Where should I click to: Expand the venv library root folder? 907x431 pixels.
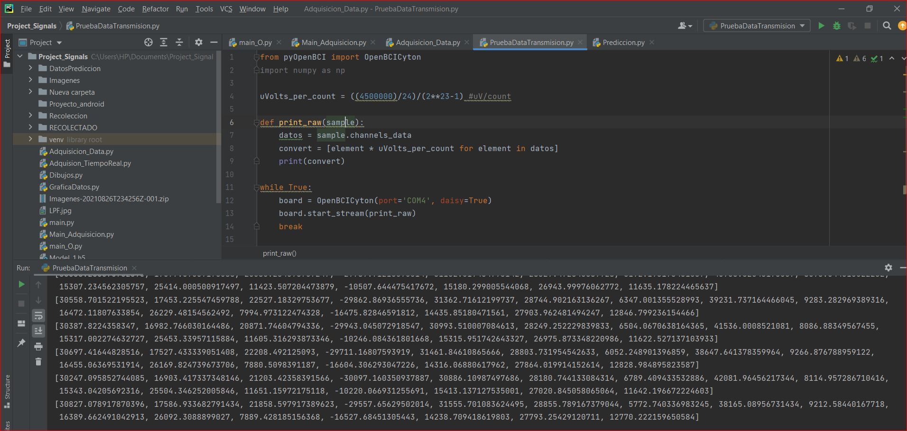tap(30, 139)
